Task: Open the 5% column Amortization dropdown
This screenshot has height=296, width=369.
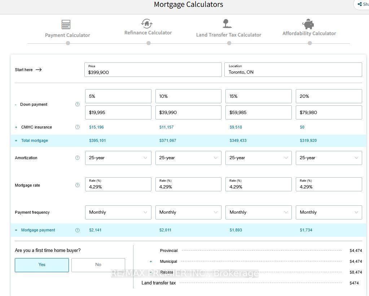Action: 118,158
